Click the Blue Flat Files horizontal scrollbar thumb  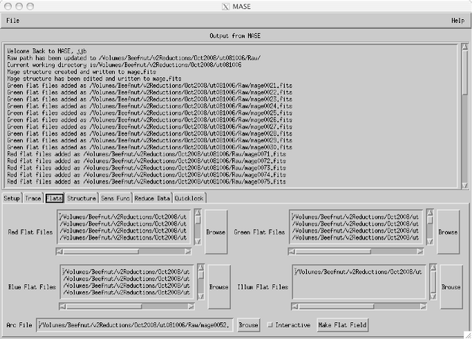point(104,307)
